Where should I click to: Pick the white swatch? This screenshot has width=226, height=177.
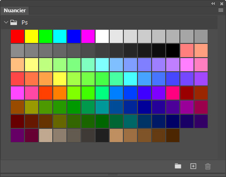tap(102, 36)
